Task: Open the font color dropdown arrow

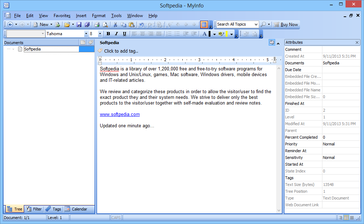Action: click(x=214, y=34)
